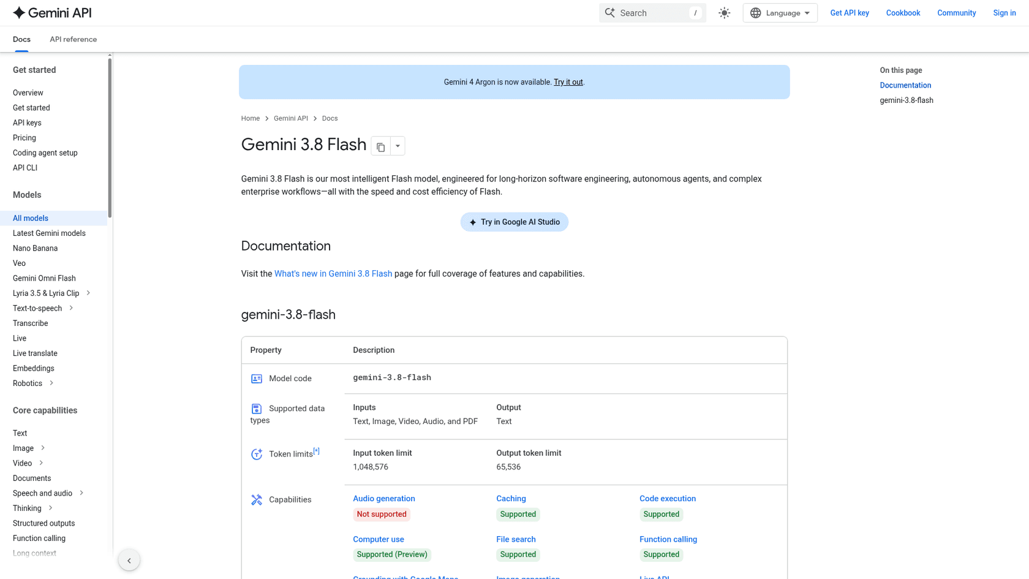This screenshot has width=1029, height=579.
Task: Switch to the API reference tab
Action: [73, 39]
